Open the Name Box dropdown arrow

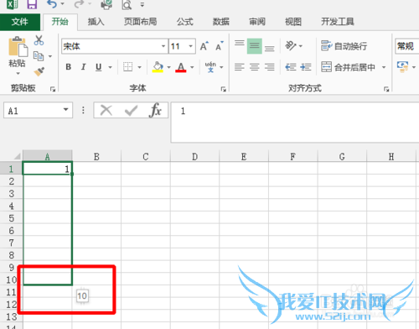click(x=66, y=110)
